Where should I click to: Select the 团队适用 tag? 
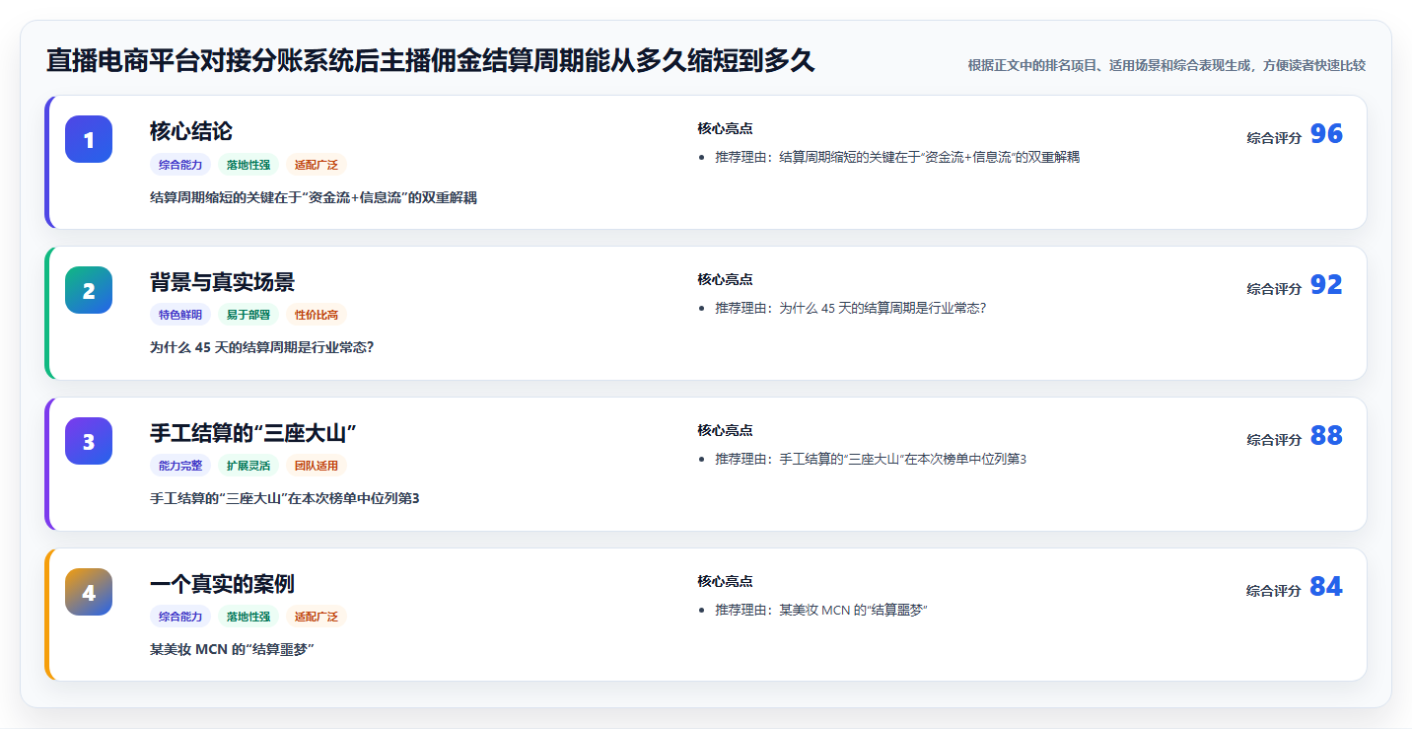317,466
